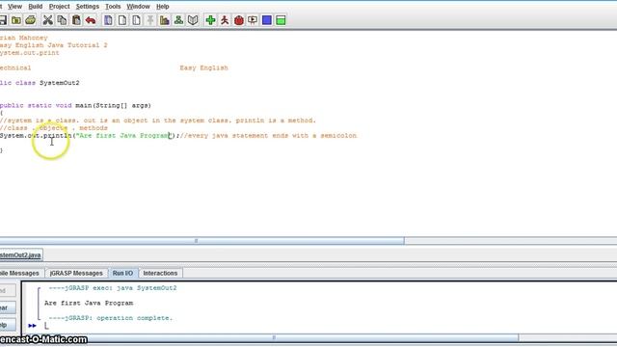Click the blue fast-forward arrows in output
The height and width of the screenshot is (347, 617).
(x=32, y=326)
